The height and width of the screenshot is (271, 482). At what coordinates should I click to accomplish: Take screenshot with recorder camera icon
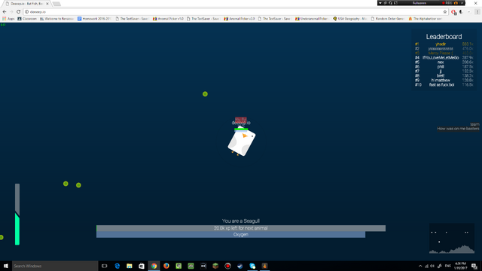(456, 3)
